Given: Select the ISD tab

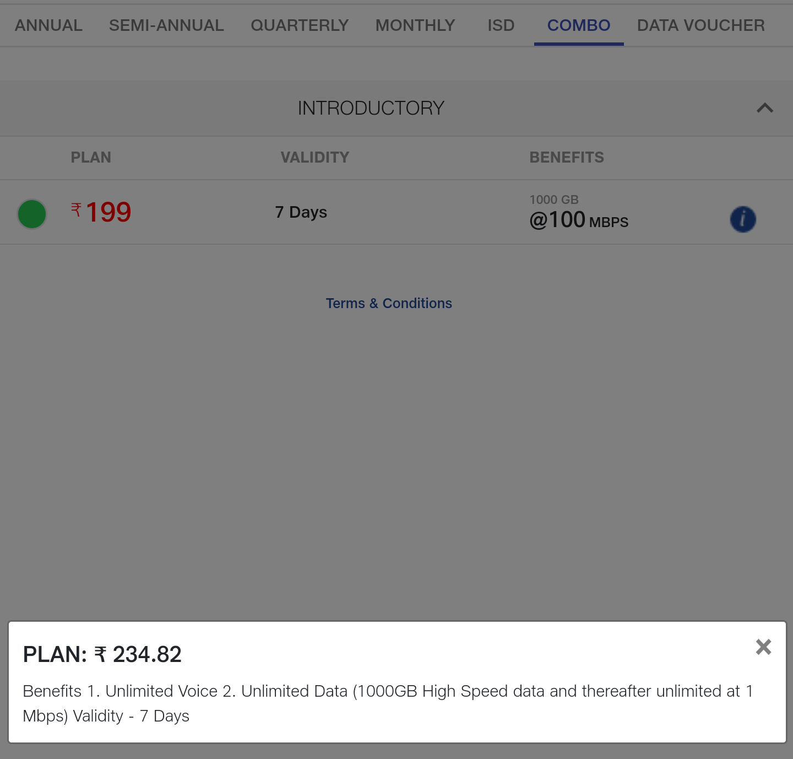Looking at the screenshot, I should pyautogui.click(x=501, y=25).
